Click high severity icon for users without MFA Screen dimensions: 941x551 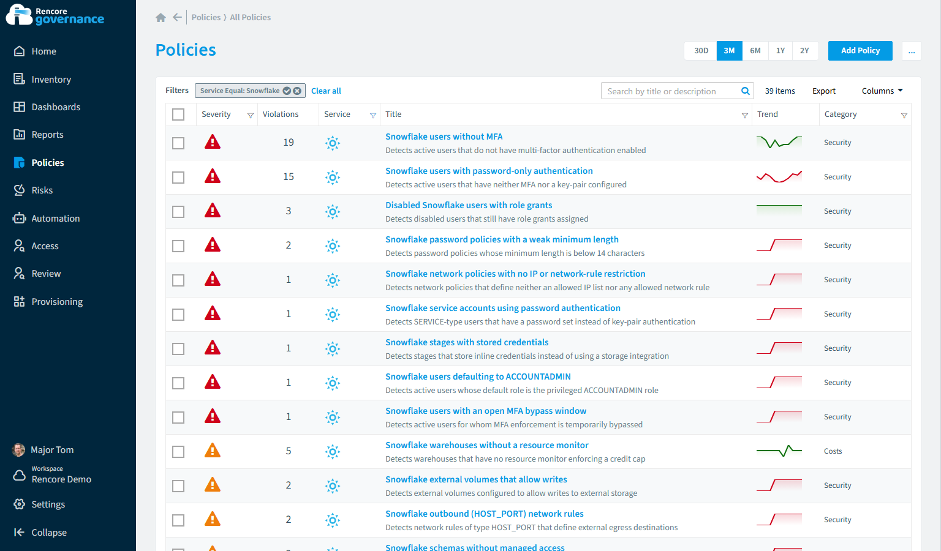pos(213,142)
